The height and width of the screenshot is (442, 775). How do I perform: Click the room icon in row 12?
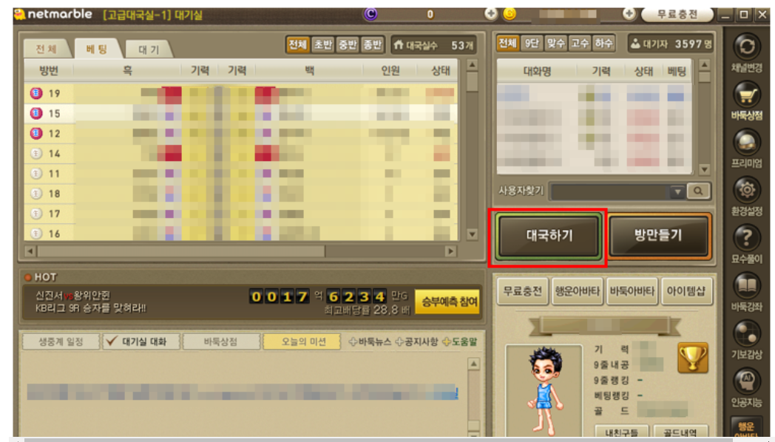click(36, 133)
